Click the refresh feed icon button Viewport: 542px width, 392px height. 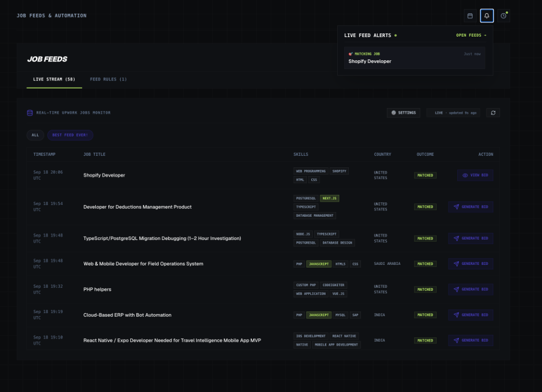pos(493,113)
